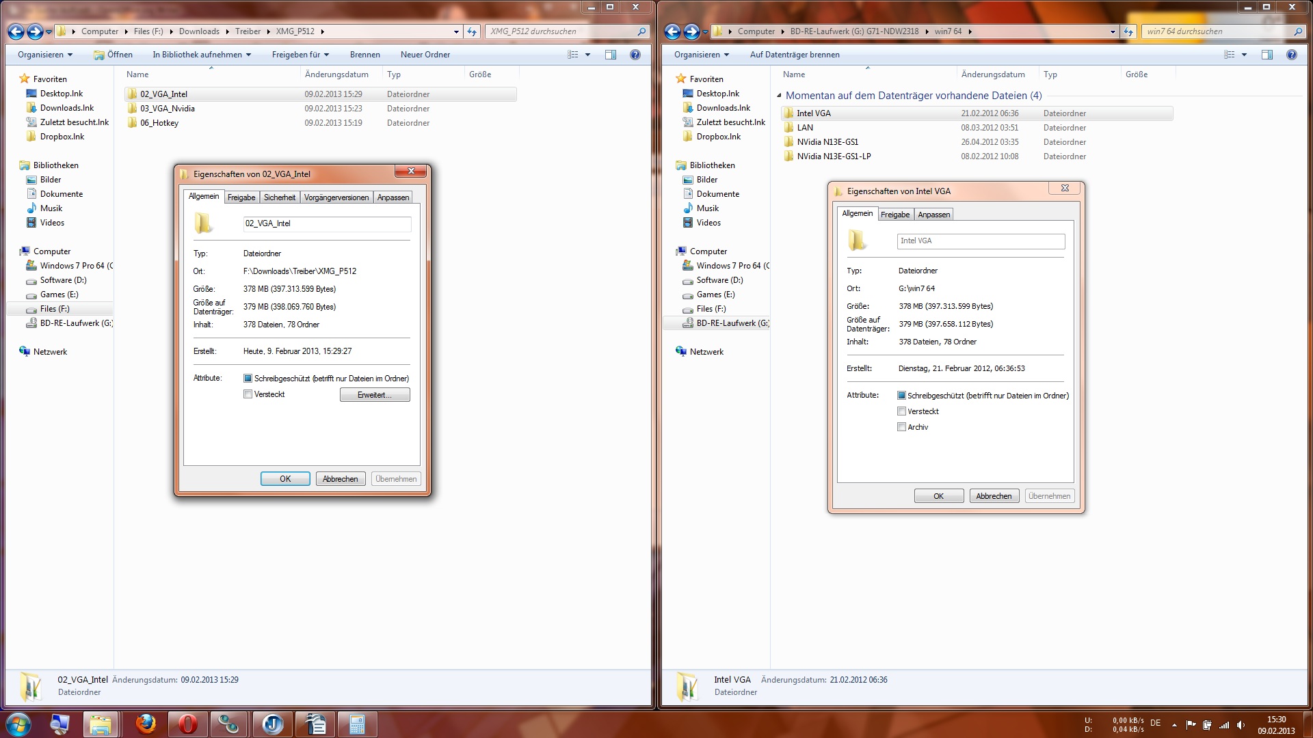Click the volume icon in system tray
Viewport: 1313px width, 738px height.
tap(1241, 725)
